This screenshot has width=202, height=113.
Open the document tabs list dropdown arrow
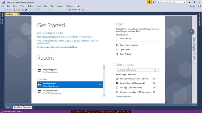point(196,14)
